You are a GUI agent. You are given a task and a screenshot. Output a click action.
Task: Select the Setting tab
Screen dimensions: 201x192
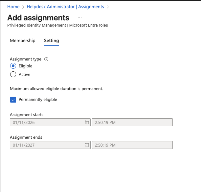pos(52,40)
